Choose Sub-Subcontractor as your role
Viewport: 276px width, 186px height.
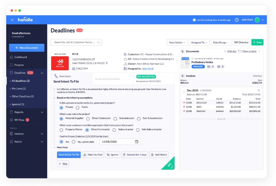(x=139, y=119)
